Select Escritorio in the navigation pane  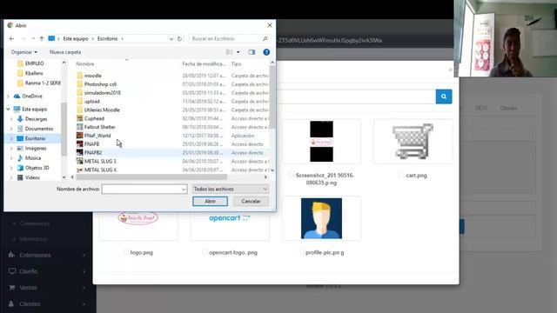pos(35,138)
